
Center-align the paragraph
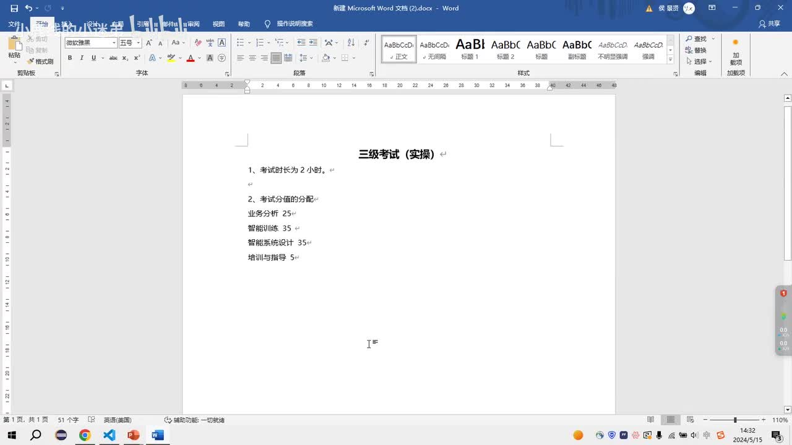point(252,58)
